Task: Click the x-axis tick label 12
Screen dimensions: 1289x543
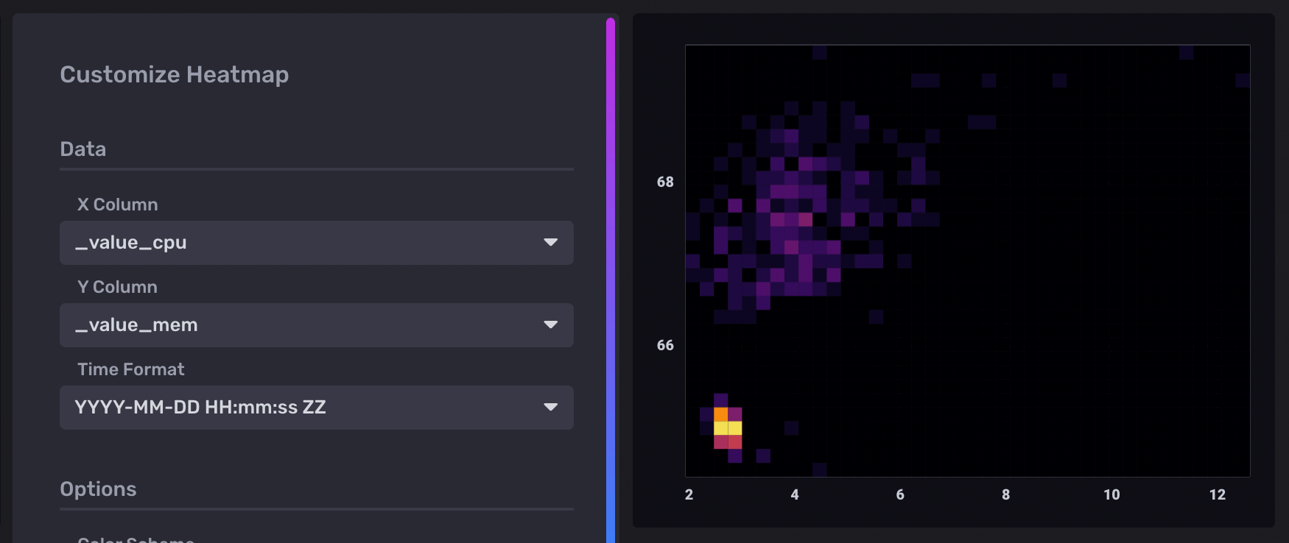Action: coord(1218,495)
